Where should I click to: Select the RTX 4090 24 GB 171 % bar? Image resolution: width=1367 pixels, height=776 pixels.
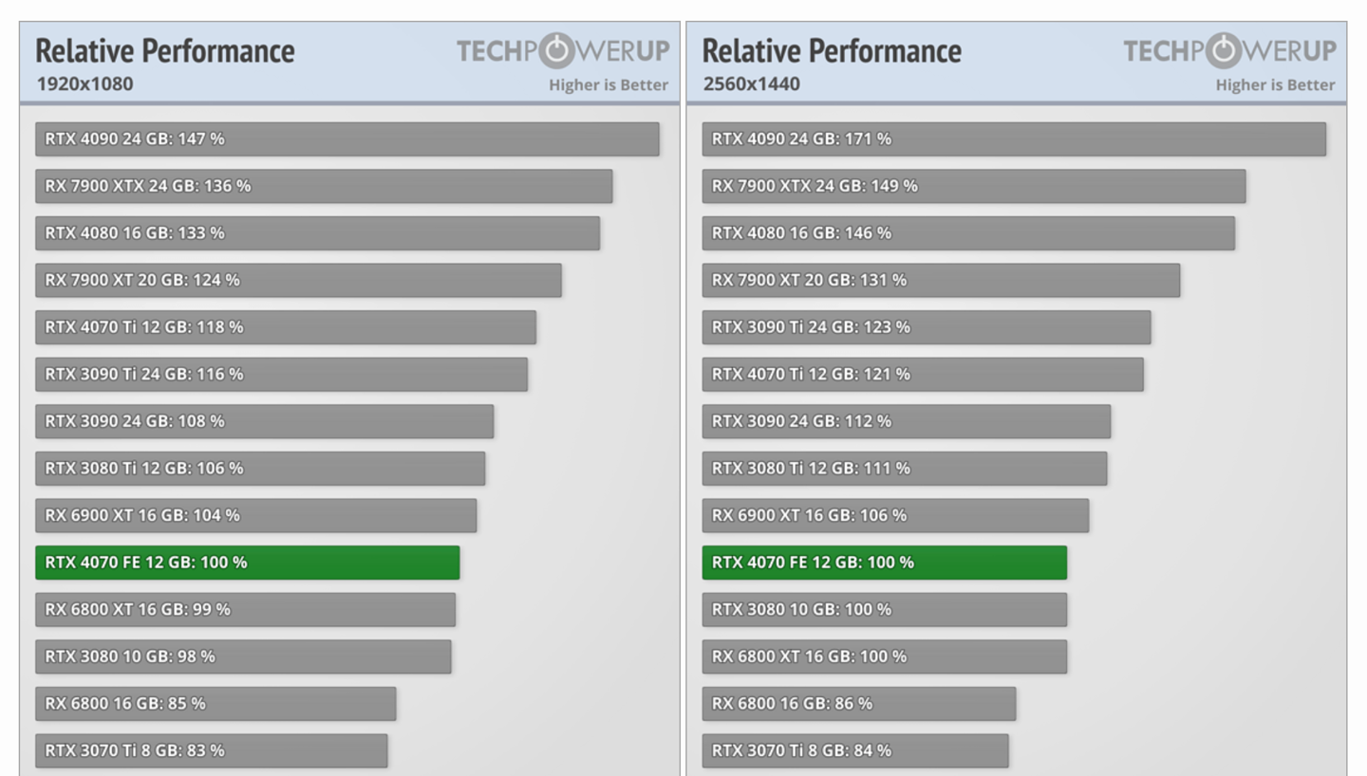coord(1014,139)
